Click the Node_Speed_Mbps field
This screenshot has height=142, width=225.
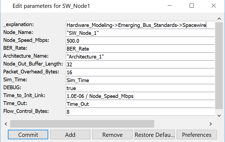pos(140,41)
